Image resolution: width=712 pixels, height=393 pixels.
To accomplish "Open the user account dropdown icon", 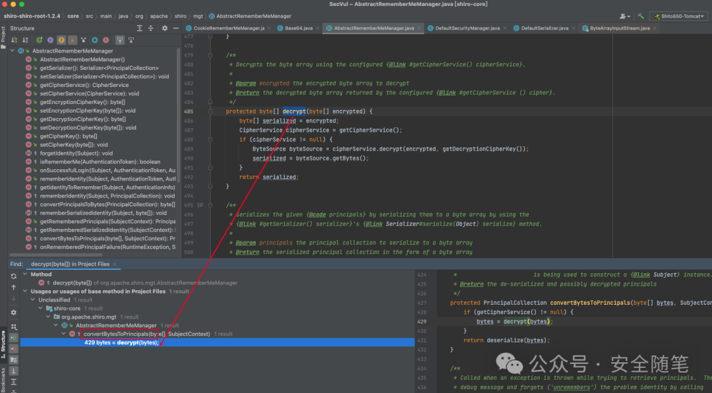I will 624,16.
